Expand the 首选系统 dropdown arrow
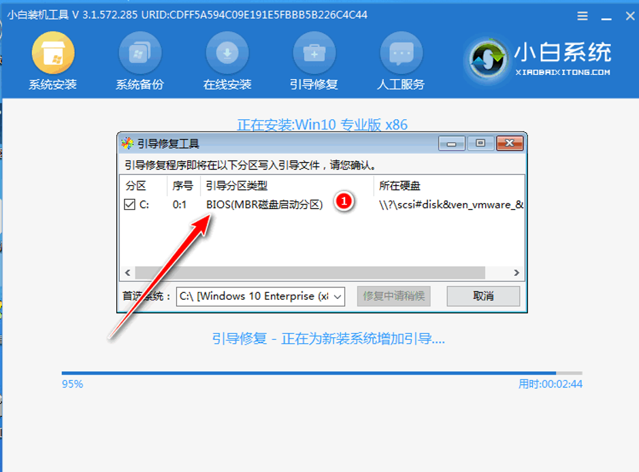639x472 pixels. click(338, 296)
